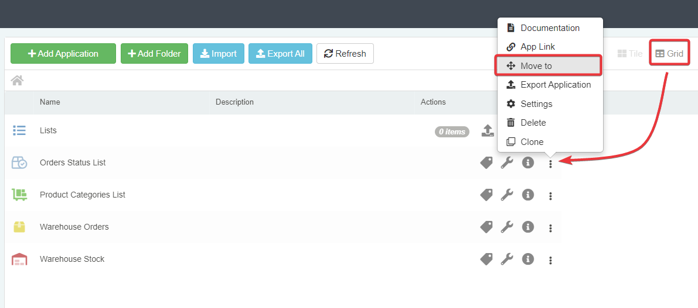
Task: Select Clone from the context menu
Action: pyautogui.click(x=532, y=142)
